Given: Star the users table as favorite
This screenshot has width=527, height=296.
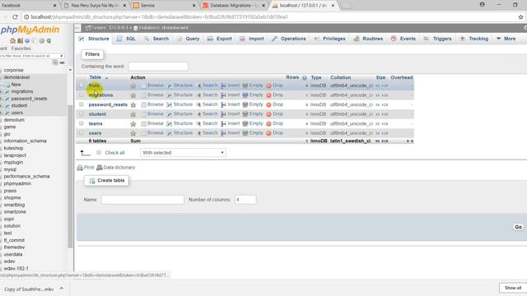Looking at the screenshot, I should (133, 133).
